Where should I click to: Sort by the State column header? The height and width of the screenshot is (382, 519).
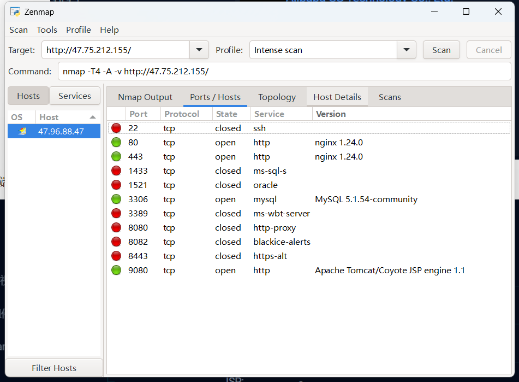[x=231, y=114]
